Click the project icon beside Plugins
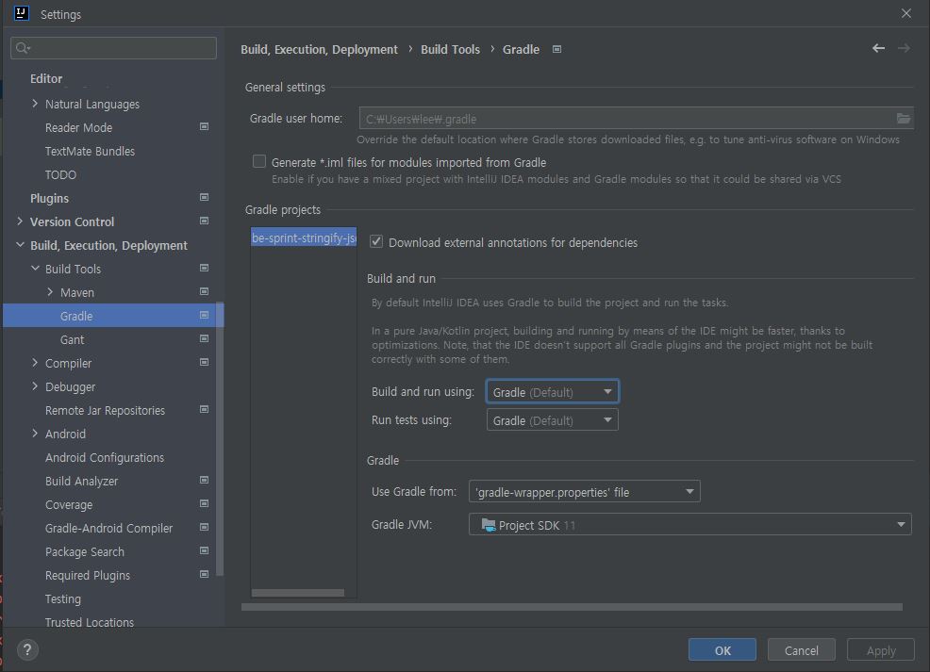 (204, 197)
